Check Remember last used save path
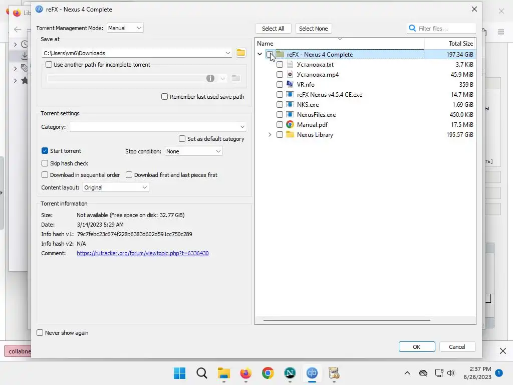The image size is (513, 385). [x=164, y=97]
